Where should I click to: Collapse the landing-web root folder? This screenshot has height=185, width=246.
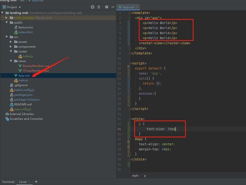[x=2, y=13]
